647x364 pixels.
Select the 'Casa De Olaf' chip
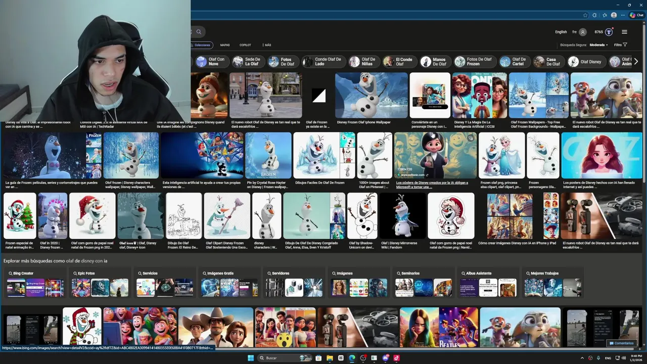pyautogui.click(x=548, y=62)
